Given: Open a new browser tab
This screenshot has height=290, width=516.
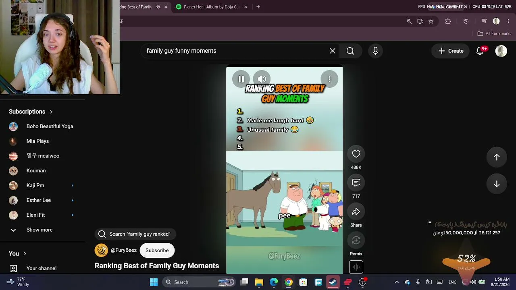Looking at the screenshot, I should click(258, 7).
